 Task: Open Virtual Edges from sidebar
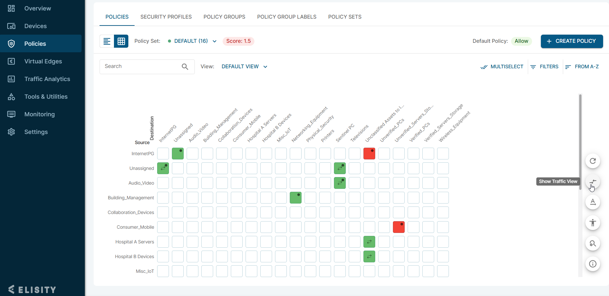pos(43,61)
